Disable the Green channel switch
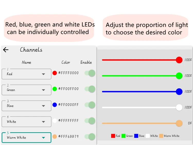Image resolution: width=193 pixels, height=145 pixels. point(90,89)
